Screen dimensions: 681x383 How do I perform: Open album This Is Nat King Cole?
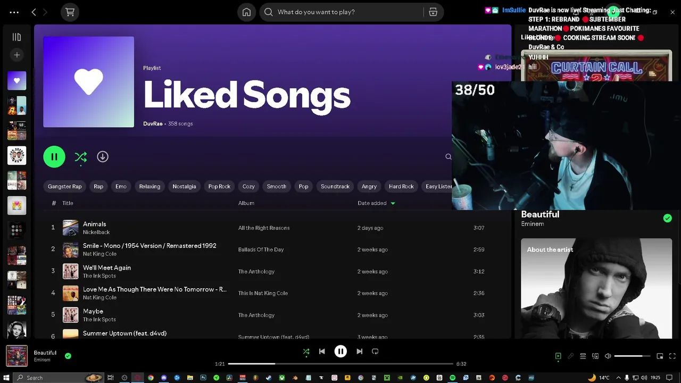click(263, 294)
